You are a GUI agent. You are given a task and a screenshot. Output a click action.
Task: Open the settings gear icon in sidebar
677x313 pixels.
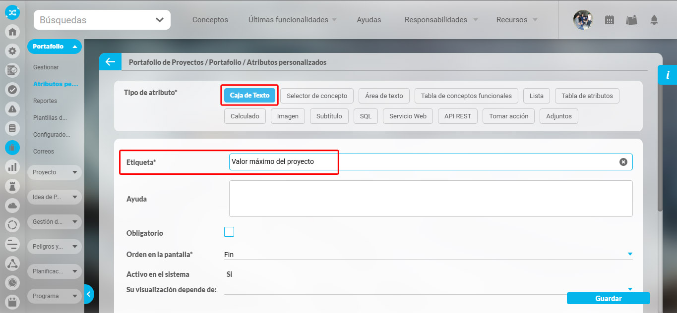pos(12,51)
